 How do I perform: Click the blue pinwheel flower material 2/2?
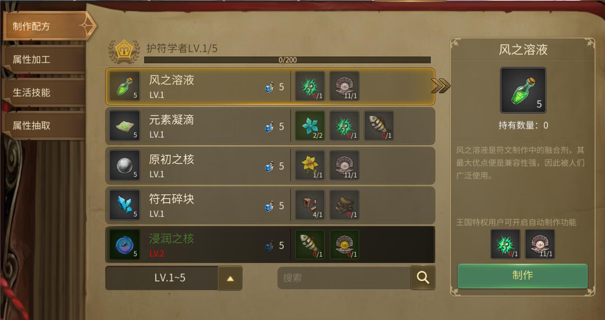310,126
